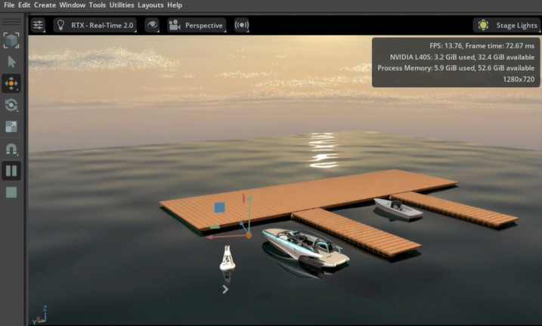Open RTX - Real-Time 2.0 renderer dropdown
The width and height of the screenshot is (542, 326).
(x=95, y=25)
